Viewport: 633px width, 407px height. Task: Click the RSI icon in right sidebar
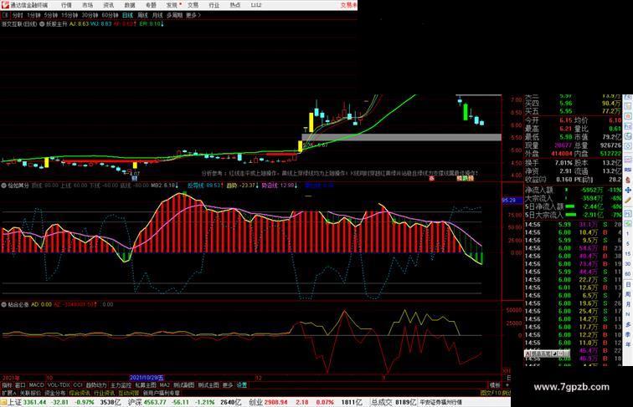tap(628, 170)
